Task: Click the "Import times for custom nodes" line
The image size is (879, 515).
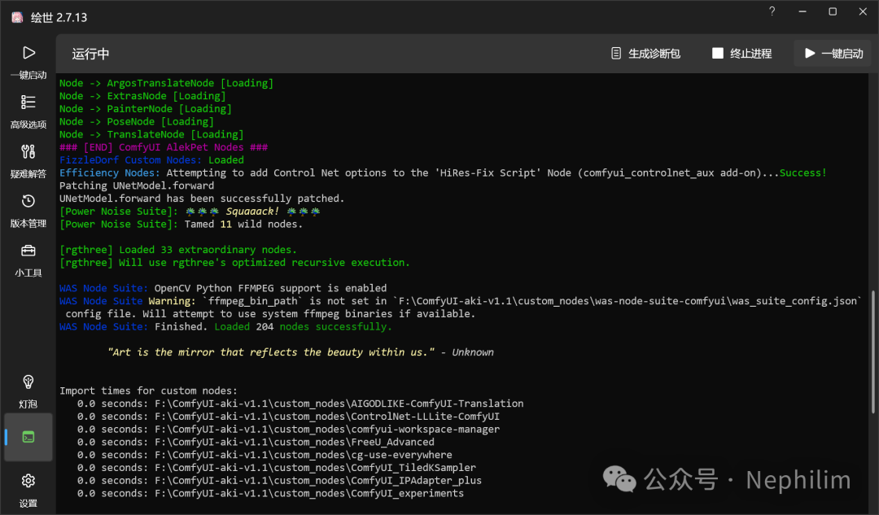Action: click(148, 391)
